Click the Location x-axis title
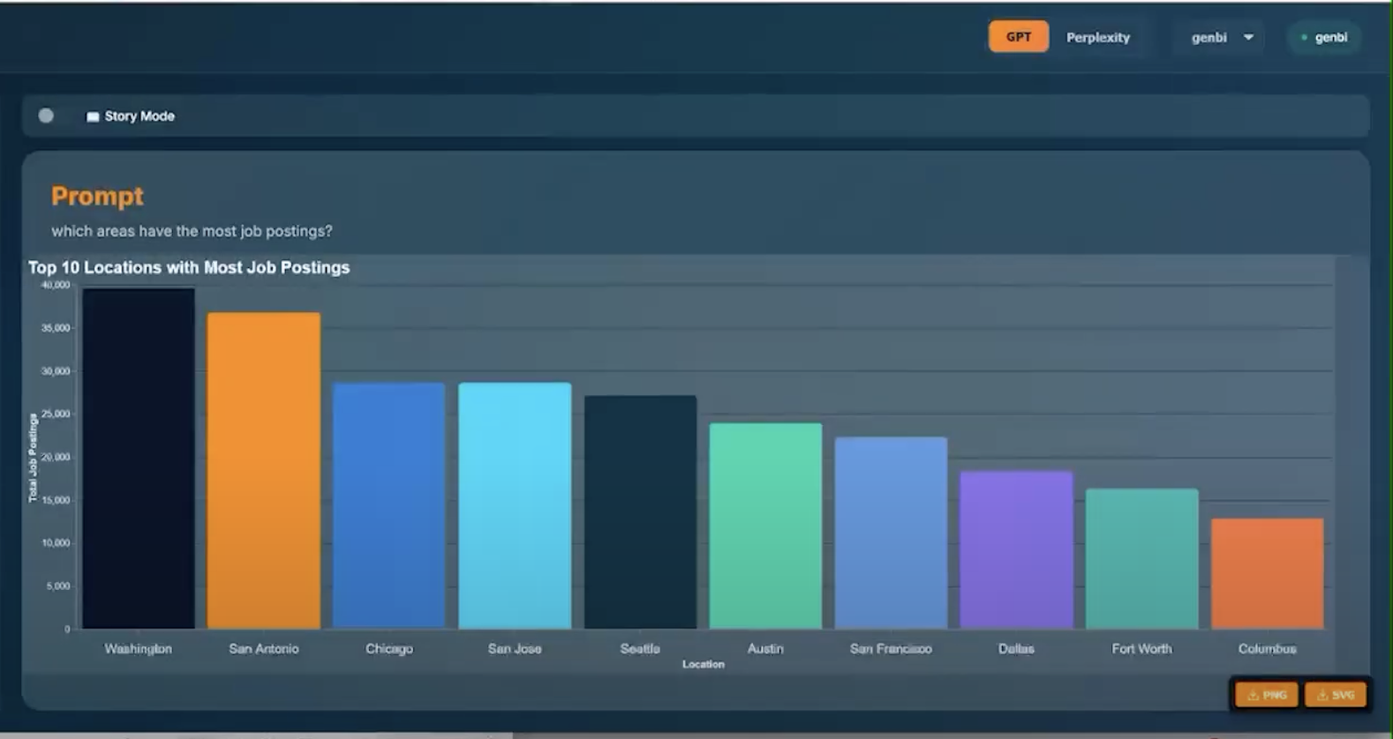The height and width of the screenshot is (739, 1393). [x=703, y=664]
